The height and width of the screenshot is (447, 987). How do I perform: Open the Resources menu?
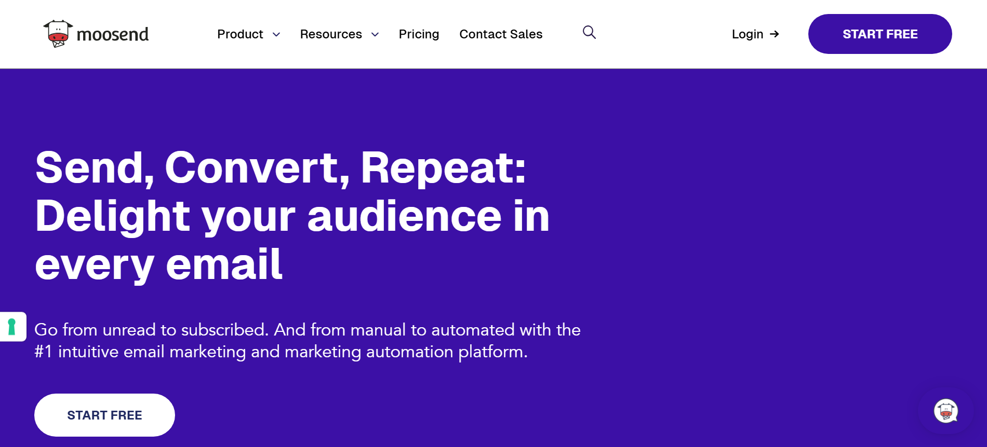click(x=331, y=34)
